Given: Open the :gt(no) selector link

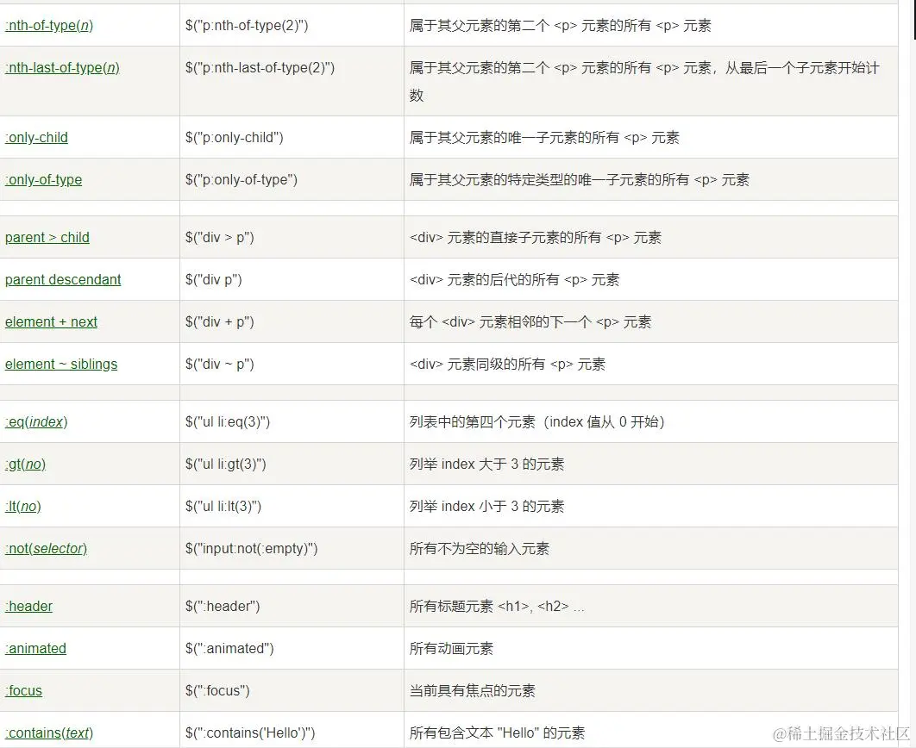Looking at the screenshot, I should click(26, 464).
